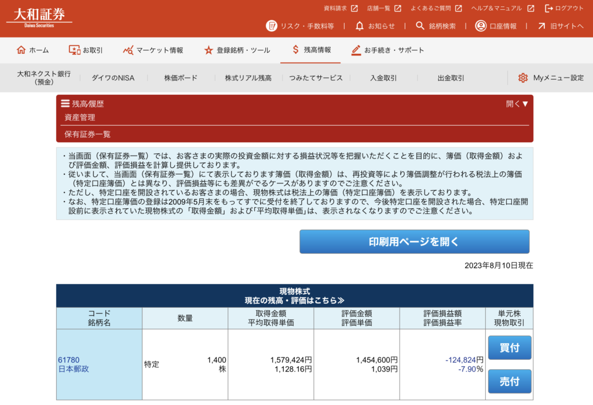The width and height of the screenshot is (593, 405).
Task: Click the -124,824円 valuation loss
Action: pyautogui.click(x=464, y=360)
